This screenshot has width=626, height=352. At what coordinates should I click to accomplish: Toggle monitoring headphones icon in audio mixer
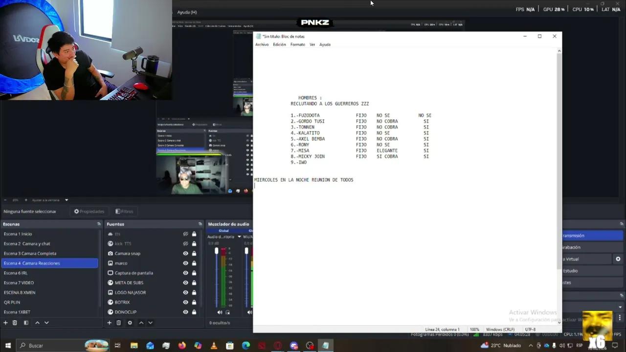228,312
